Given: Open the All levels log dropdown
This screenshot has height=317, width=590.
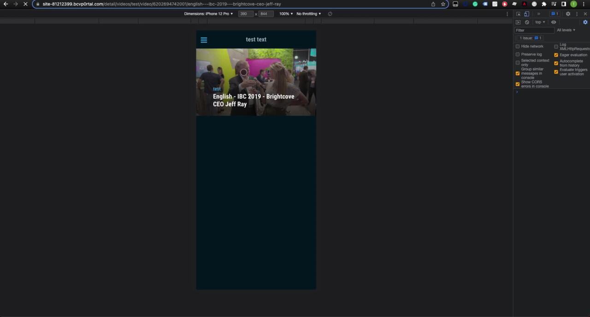Looking at the screenshot, I should click(x=566, y=30).
